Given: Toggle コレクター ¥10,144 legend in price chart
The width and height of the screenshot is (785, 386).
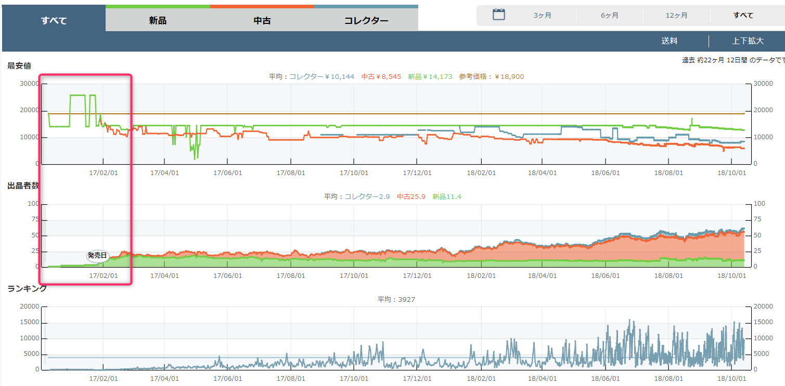Looking at the screenshot, I should 321,77.
